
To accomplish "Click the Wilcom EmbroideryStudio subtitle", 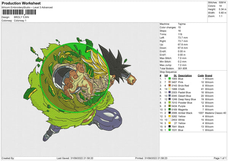I will click(x=27, y=8).
